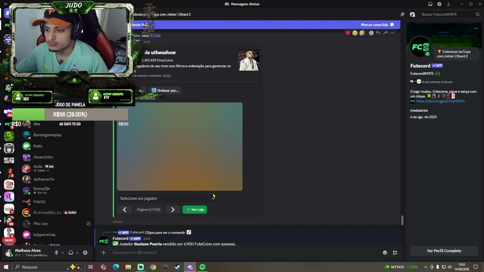Go to the previous team page
Image resolution: width=484 pixels, height=272 pixels.
click(124, 210)
